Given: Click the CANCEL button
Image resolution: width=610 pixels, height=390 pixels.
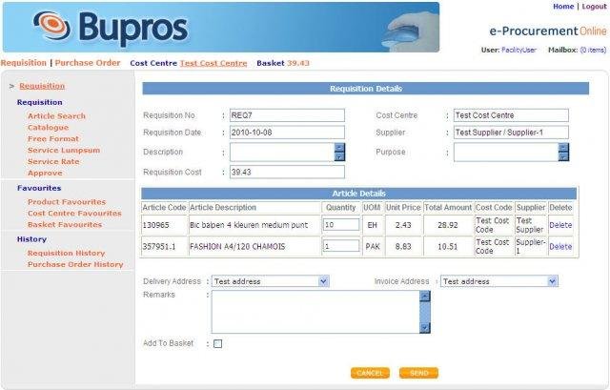Looking at the screenshot, I should pyautogui.click(x=370, y=373).
